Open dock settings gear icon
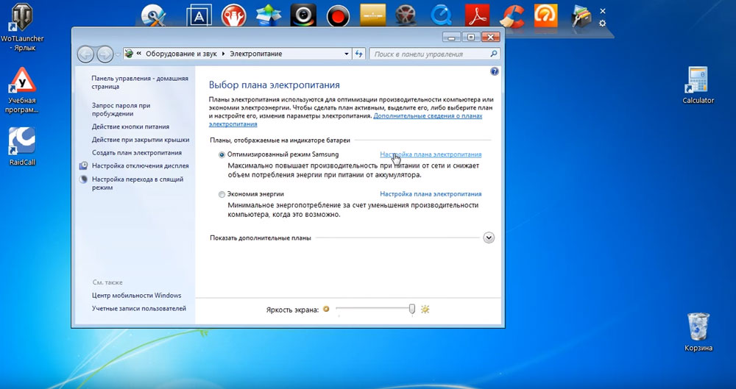This screenshot has height=389, width=736. [603, 23]
